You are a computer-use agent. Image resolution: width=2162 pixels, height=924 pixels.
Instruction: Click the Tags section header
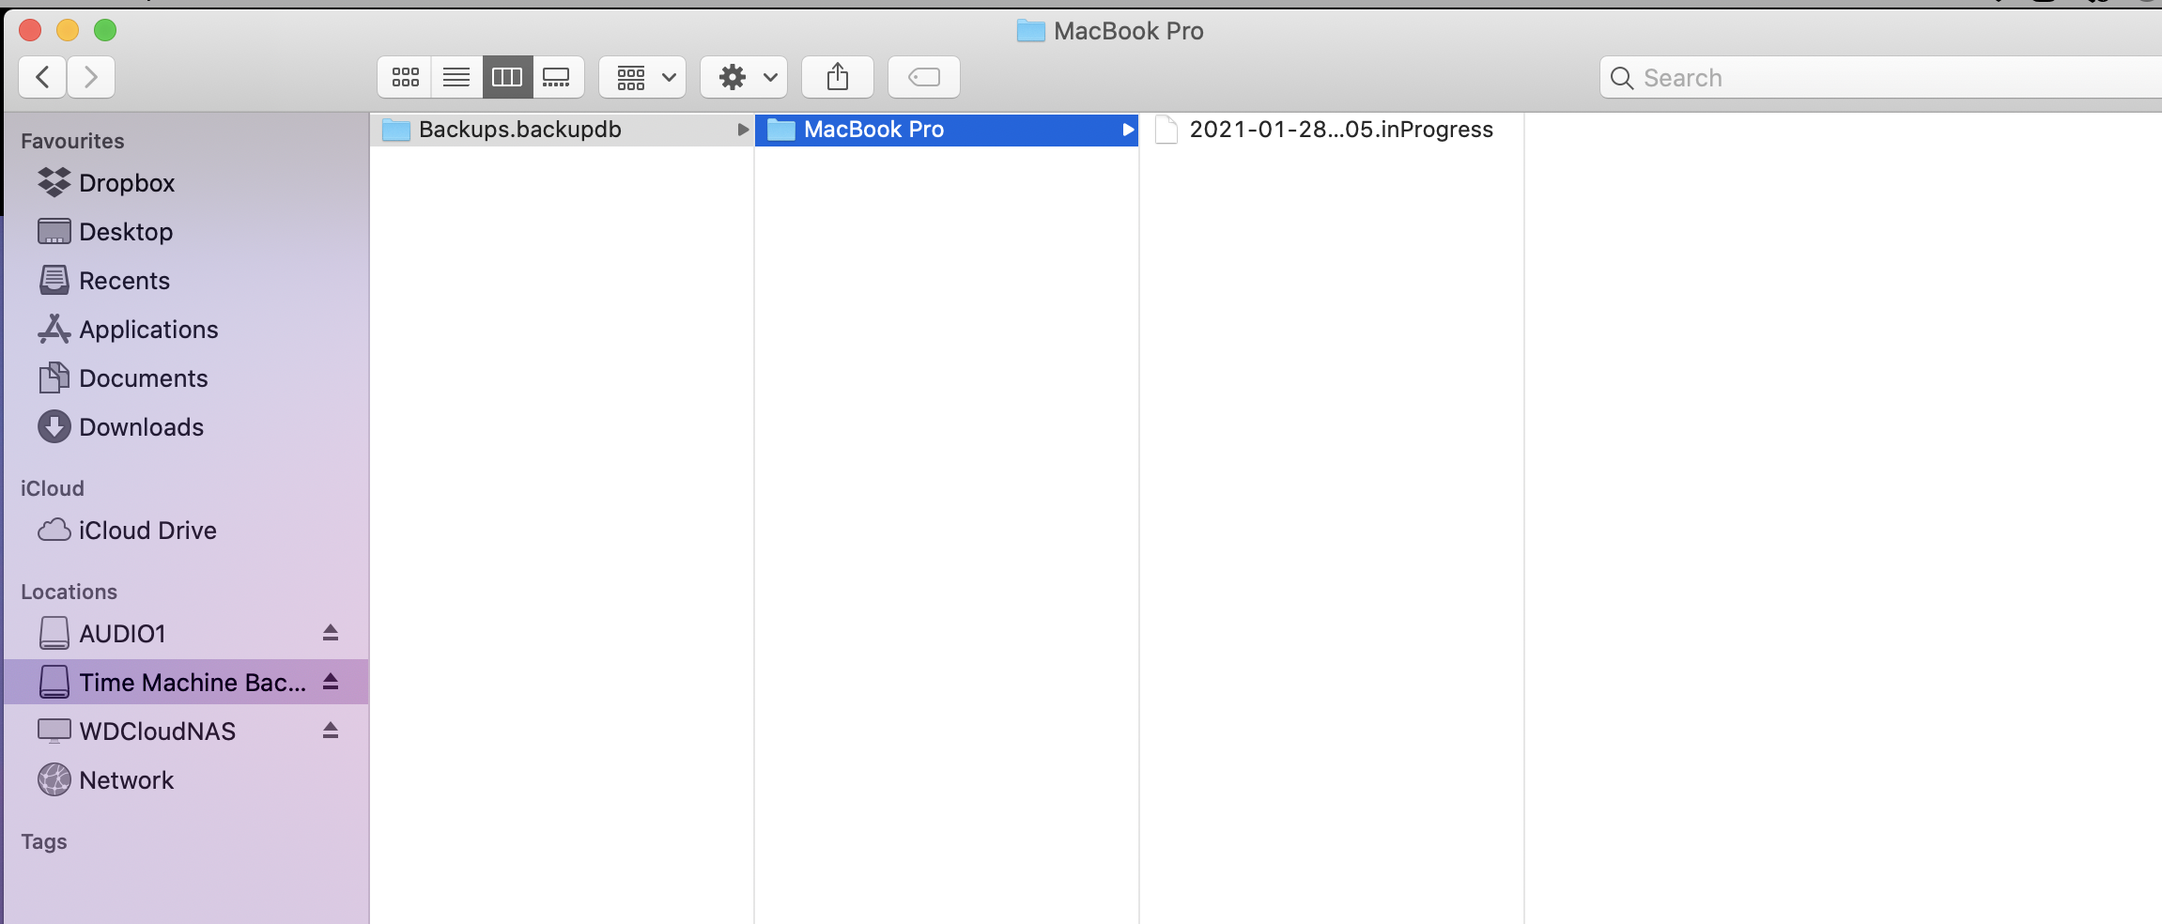point(44,841)
